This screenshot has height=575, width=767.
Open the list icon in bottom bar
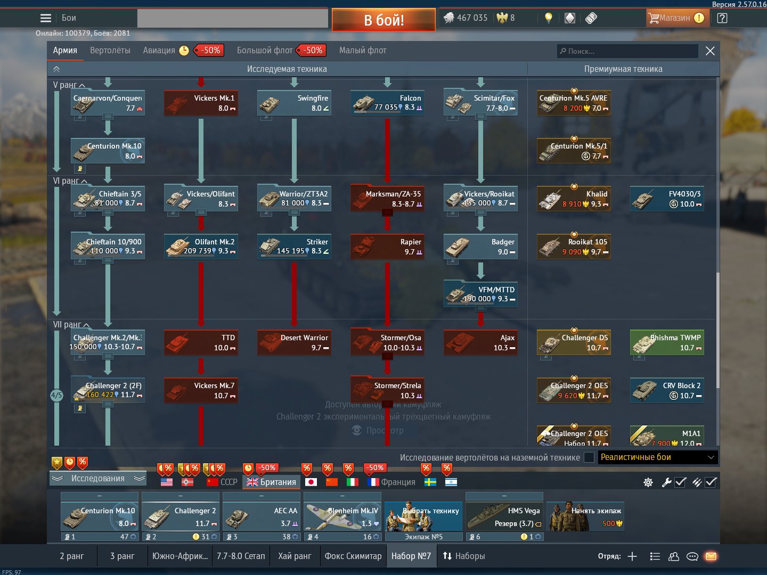point(655,556)
